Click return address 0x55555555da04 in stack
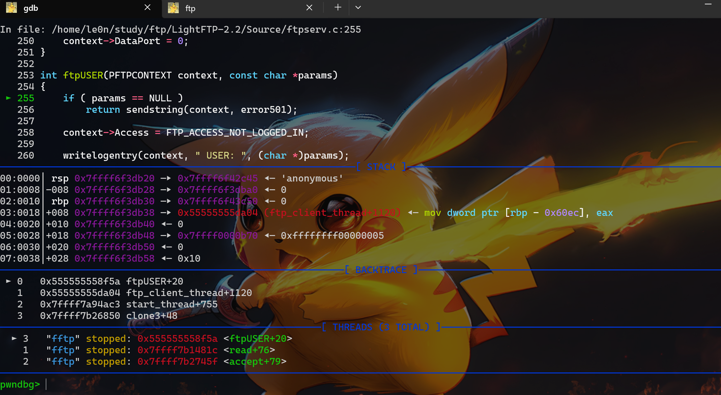 tap(218, 213)
